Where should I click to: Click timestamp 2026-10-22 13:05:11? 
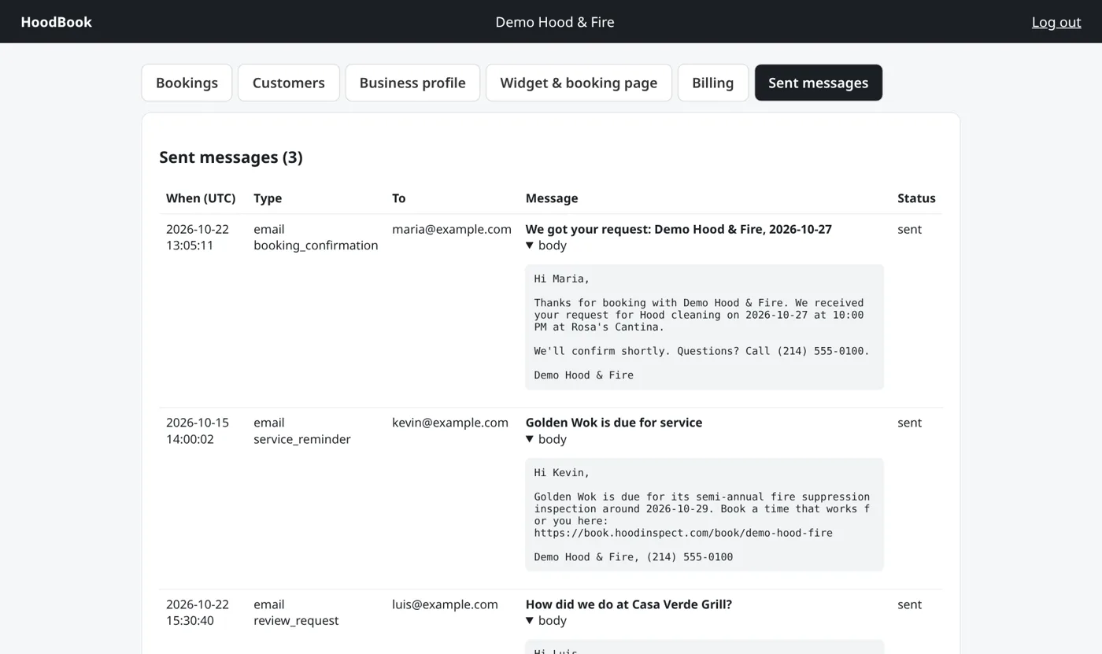coord(198,238)
